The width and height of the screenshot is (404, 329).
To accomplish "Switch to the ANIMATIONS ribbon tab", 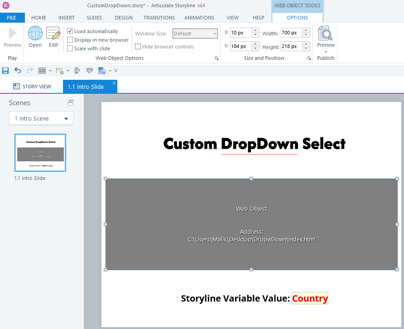I will coord(199,18).
